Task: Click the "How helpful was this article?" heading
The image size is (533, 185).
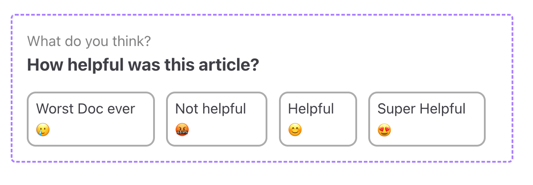Action: [x=143, y=65]
